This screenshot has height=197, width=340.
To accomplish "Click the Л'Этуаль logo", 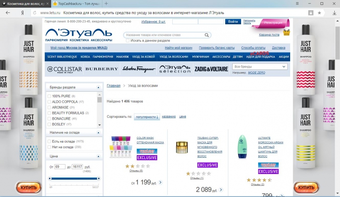I will (x=79, y=35).
